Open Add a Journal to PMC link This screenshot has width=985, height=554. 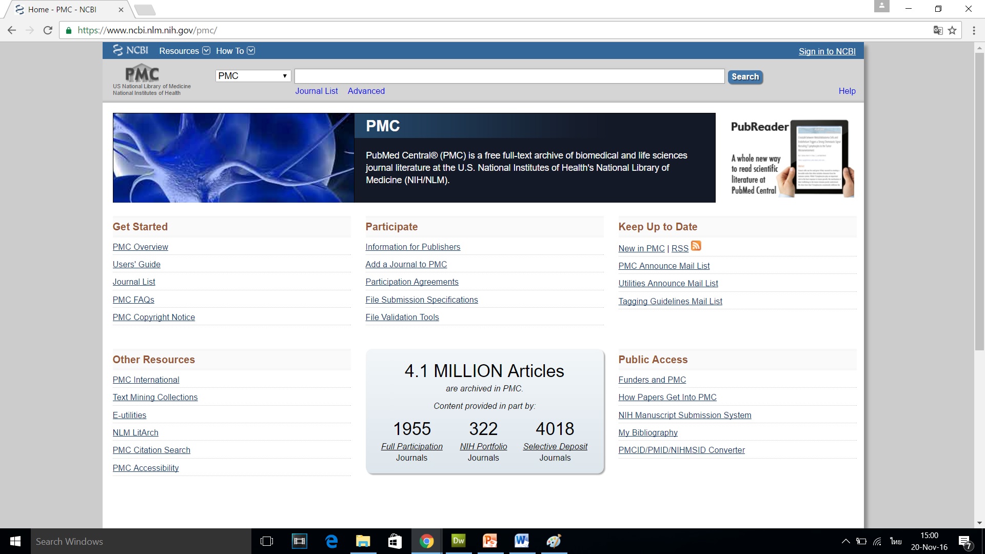406,264
